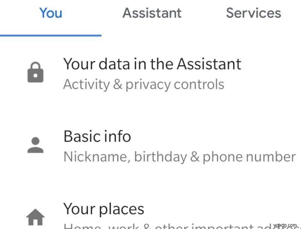This screenshot has width=301, height=229.
Task: Click the Activity & privacy controls text
Action: coord(144,84)
